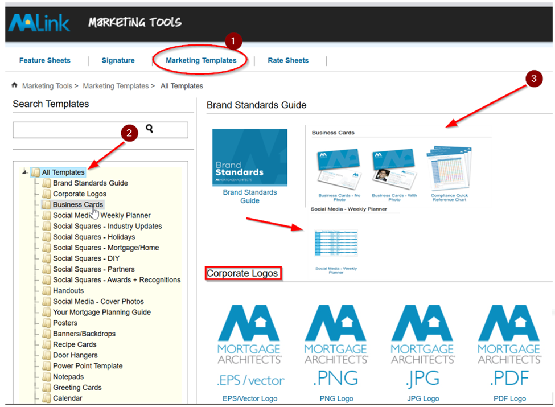
Task: Click in the Search Templates field
Action: click(100, 130)
